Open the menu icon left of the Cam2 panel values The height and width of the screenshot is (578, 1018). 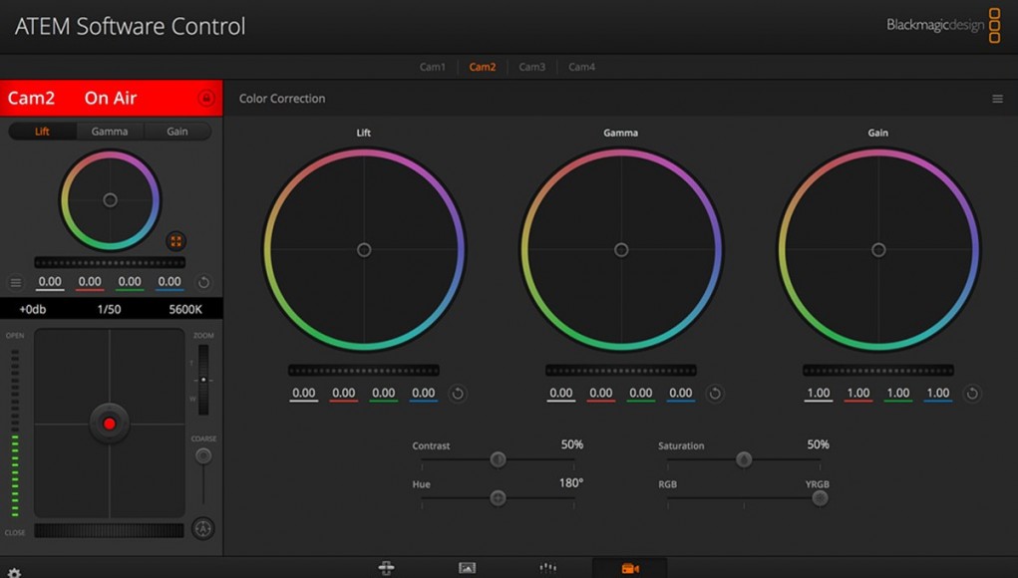point(16,282)
